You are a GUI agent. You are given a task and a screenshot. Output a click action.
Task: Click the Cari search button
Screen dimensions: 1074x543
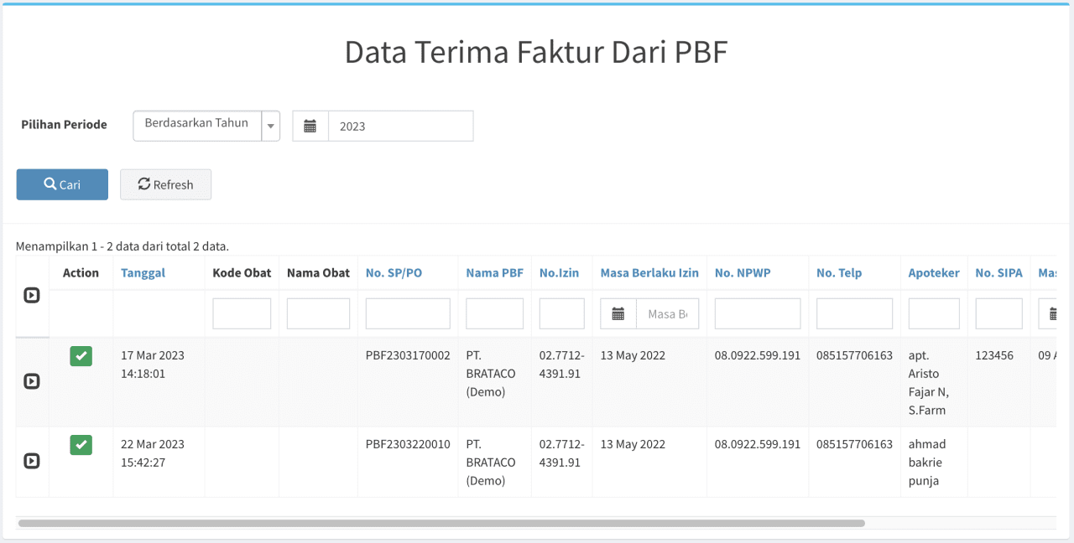pyautogui.click(x=62, y=184)
